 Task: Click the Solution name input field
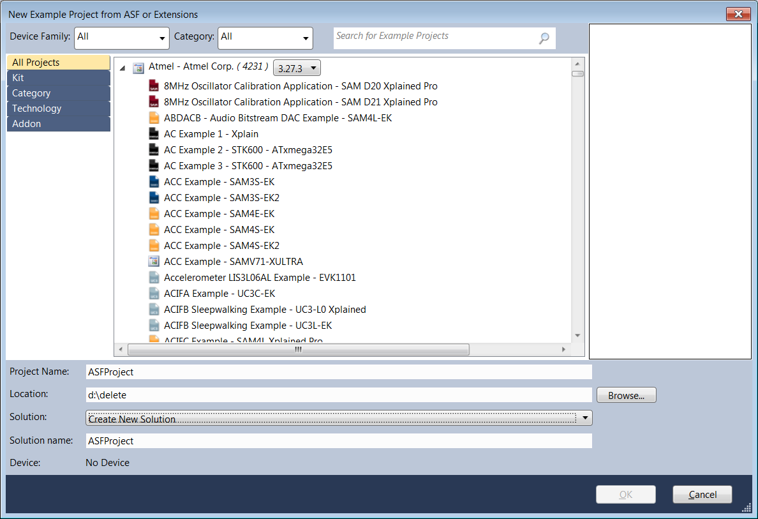click(x=339, y=440)
